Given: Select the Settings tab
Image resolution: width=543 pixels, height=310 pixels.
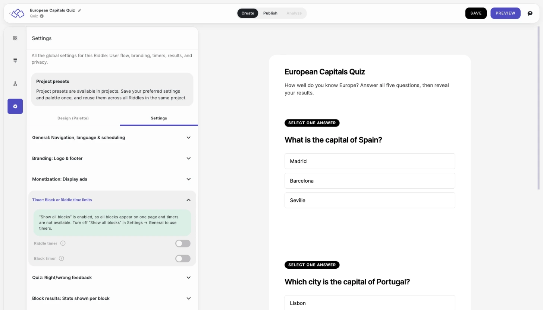Looking at the screenshot, I should [x=159, y=118].
